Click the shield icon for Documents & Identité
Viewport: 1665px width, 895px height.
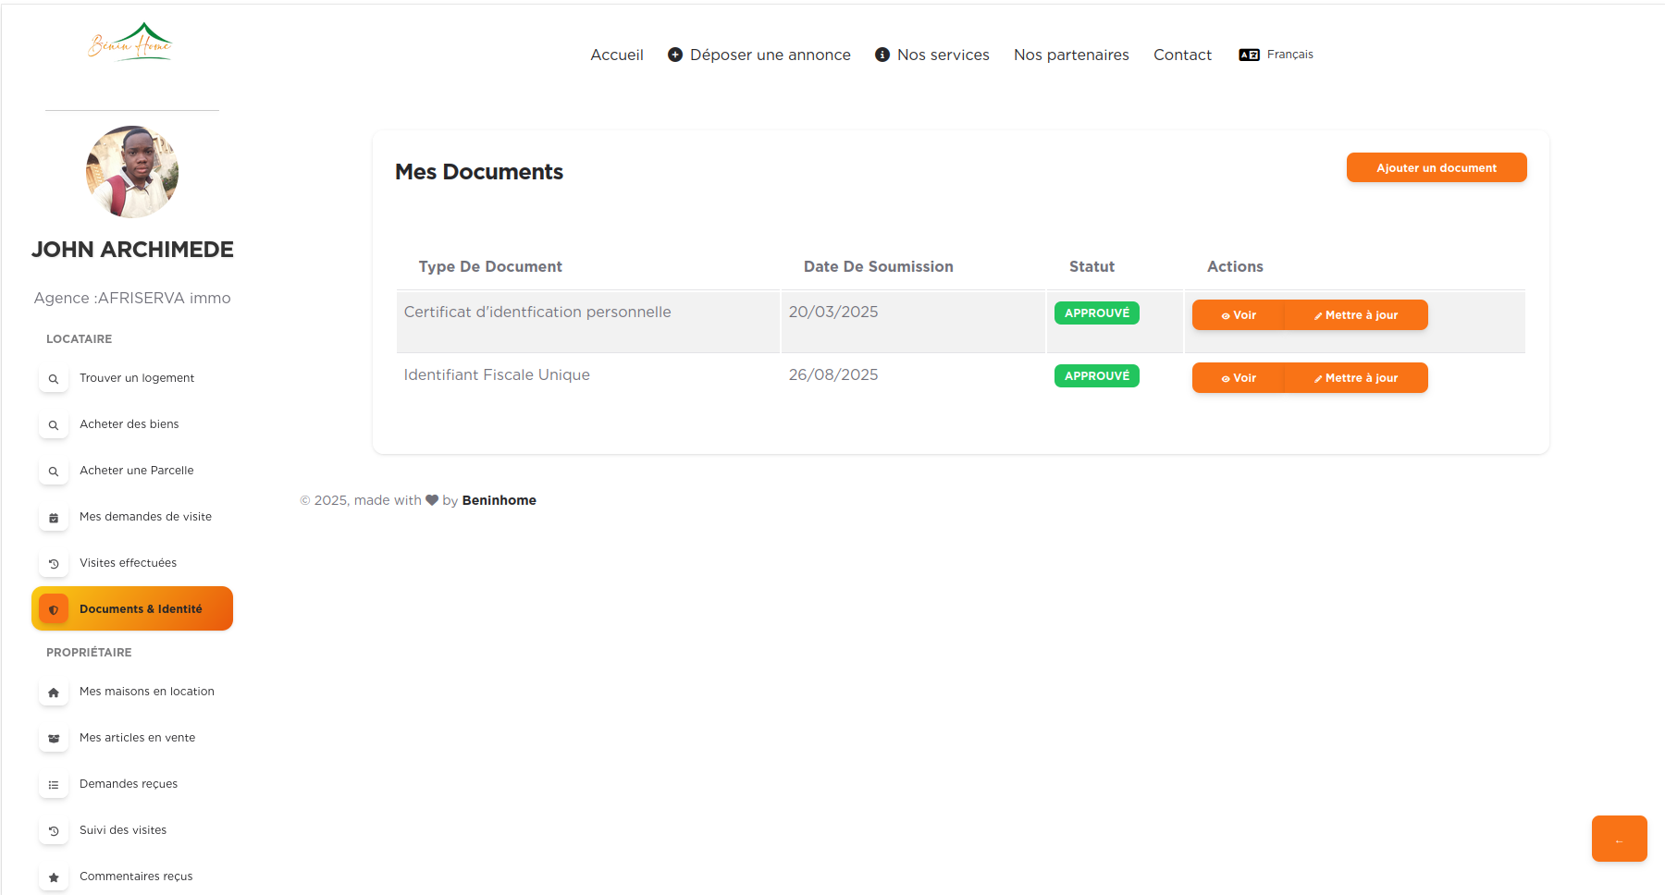(54, 609)
